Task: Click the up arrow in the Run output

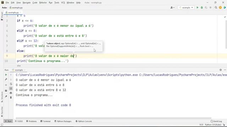Action: (11, 75)
